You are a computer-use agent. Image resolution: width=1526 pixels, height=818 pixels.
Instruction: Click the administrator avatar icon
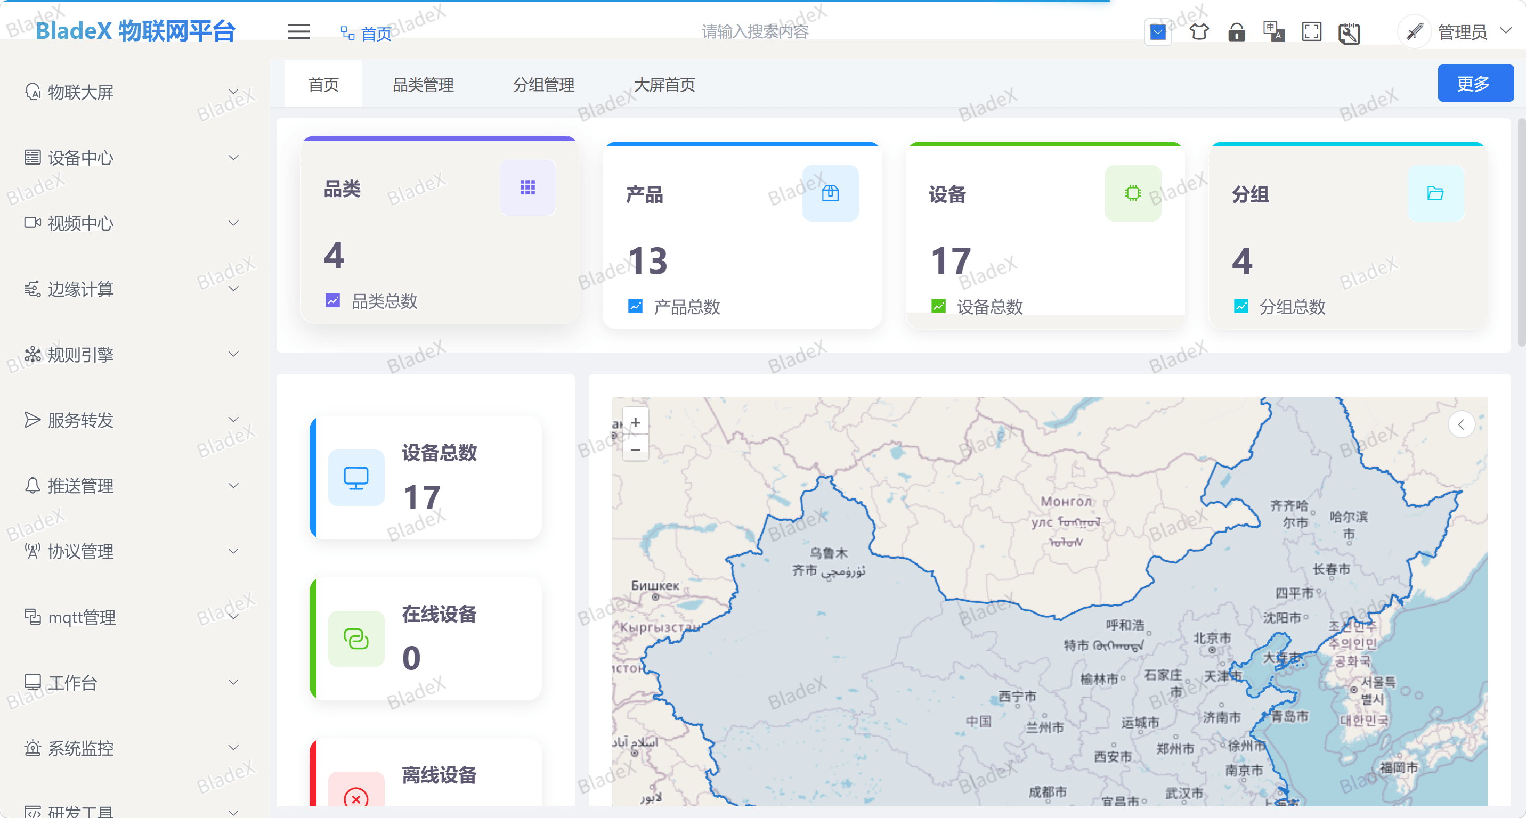(x=1414, y=31)
